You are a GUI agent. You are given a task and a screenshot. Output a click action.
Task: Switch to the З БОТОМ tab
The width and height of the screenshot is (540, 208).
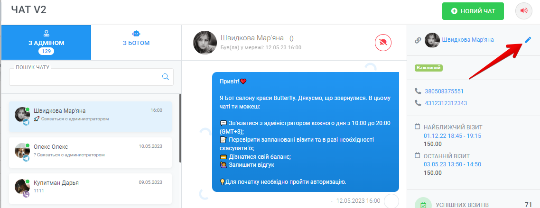136,43
